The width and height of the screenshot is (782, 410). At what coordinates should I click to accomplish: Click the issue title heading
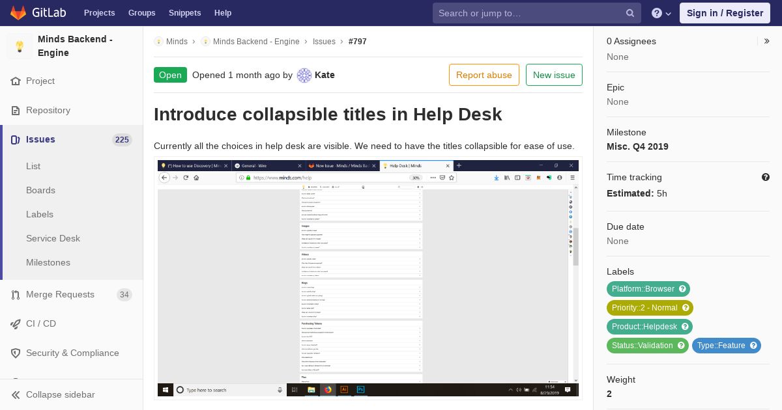(328, 115)
